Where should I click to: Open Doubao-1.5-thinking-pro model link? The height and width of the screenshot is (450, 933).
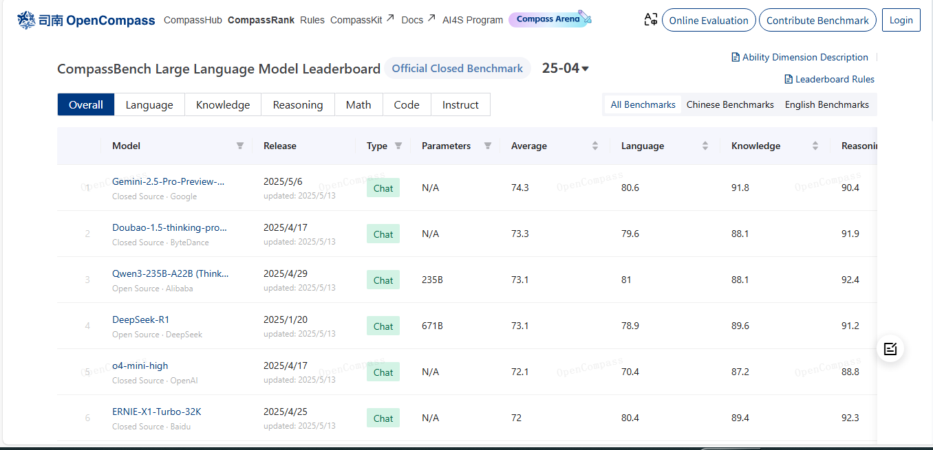(x=169, y=227)
